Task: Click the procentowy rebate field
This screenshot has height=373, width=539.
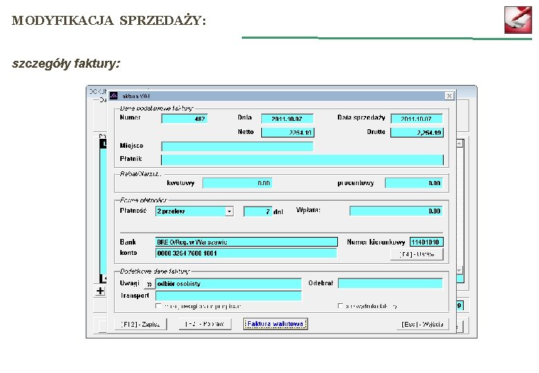Action: tap(413, 183)
